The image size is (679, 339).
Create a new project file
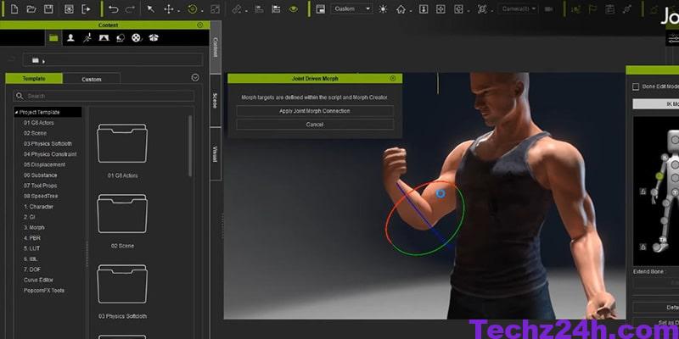[x=14, y=9]
